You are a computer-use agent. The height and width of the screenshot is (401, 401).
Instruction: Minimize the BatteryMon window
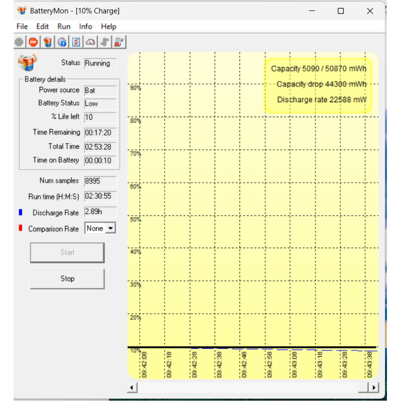click(312, 11)
